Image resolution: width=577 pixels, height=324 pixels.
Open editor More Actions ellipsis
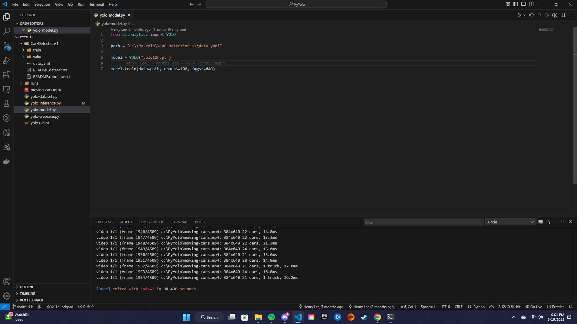(570, 15)
